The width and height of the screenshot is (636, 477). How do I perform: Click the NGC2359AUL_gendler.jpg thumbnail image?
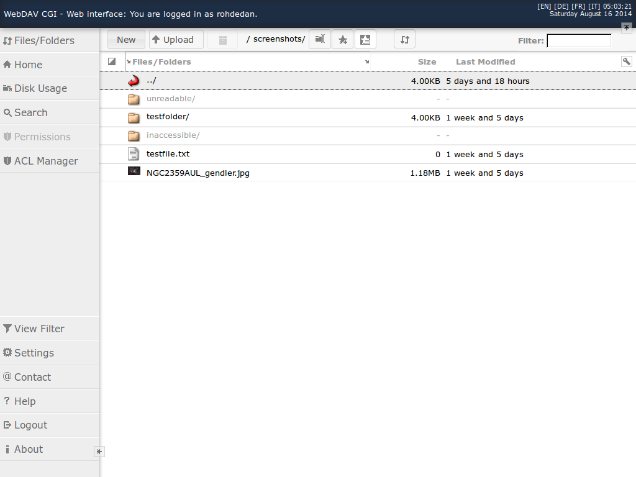pos(134,171)
